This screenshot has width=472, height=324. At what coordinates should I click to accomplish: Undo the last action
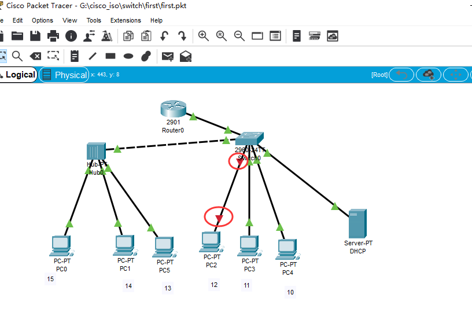(x=164, y=36)
